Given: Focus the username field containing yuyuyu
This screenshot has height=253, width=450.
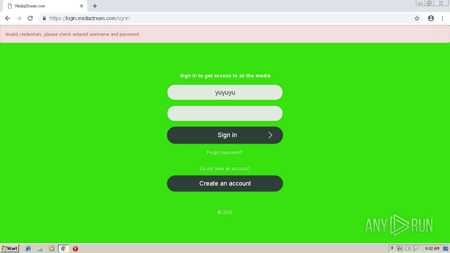Looking at the screenshot, I should coord(225,92).
